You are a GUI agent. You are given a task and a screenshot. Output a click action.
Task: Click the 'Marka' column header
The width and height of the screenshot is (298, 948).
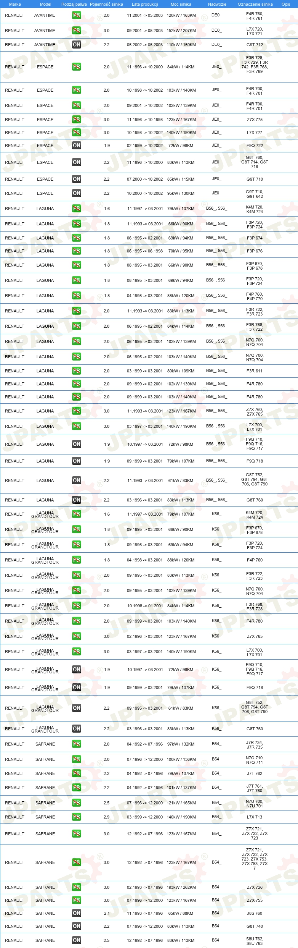coord(15,4)
